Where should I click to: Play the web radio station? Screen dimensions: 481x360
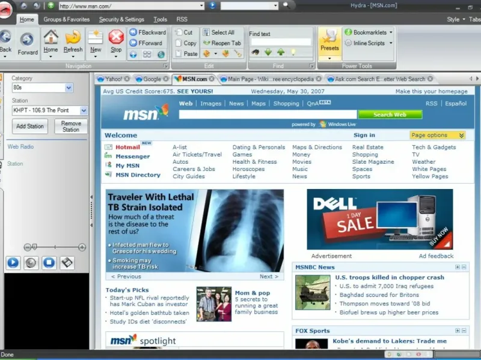[x=13, y=263]
